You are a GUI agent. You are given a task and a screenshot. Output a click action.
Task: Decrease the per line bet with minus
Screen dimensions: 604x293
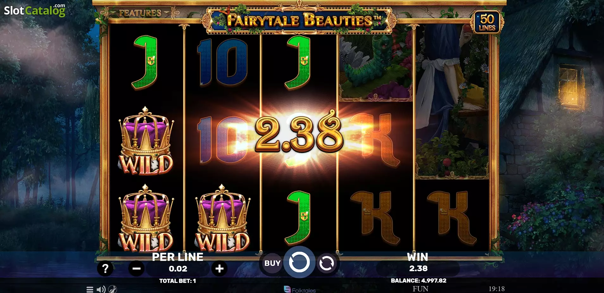click(x=136, y=269)
